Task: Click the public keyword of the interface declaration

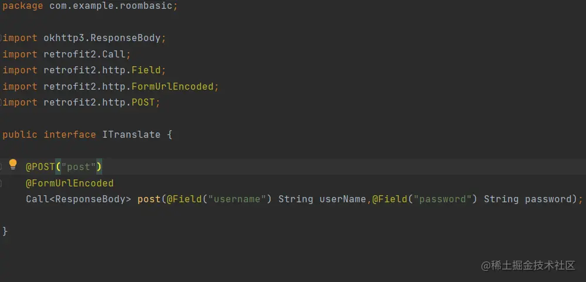Action: pyautogui.click(x=19, y=134)
